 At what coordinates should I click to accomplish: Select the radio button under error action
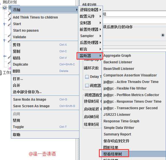(163, 35)
